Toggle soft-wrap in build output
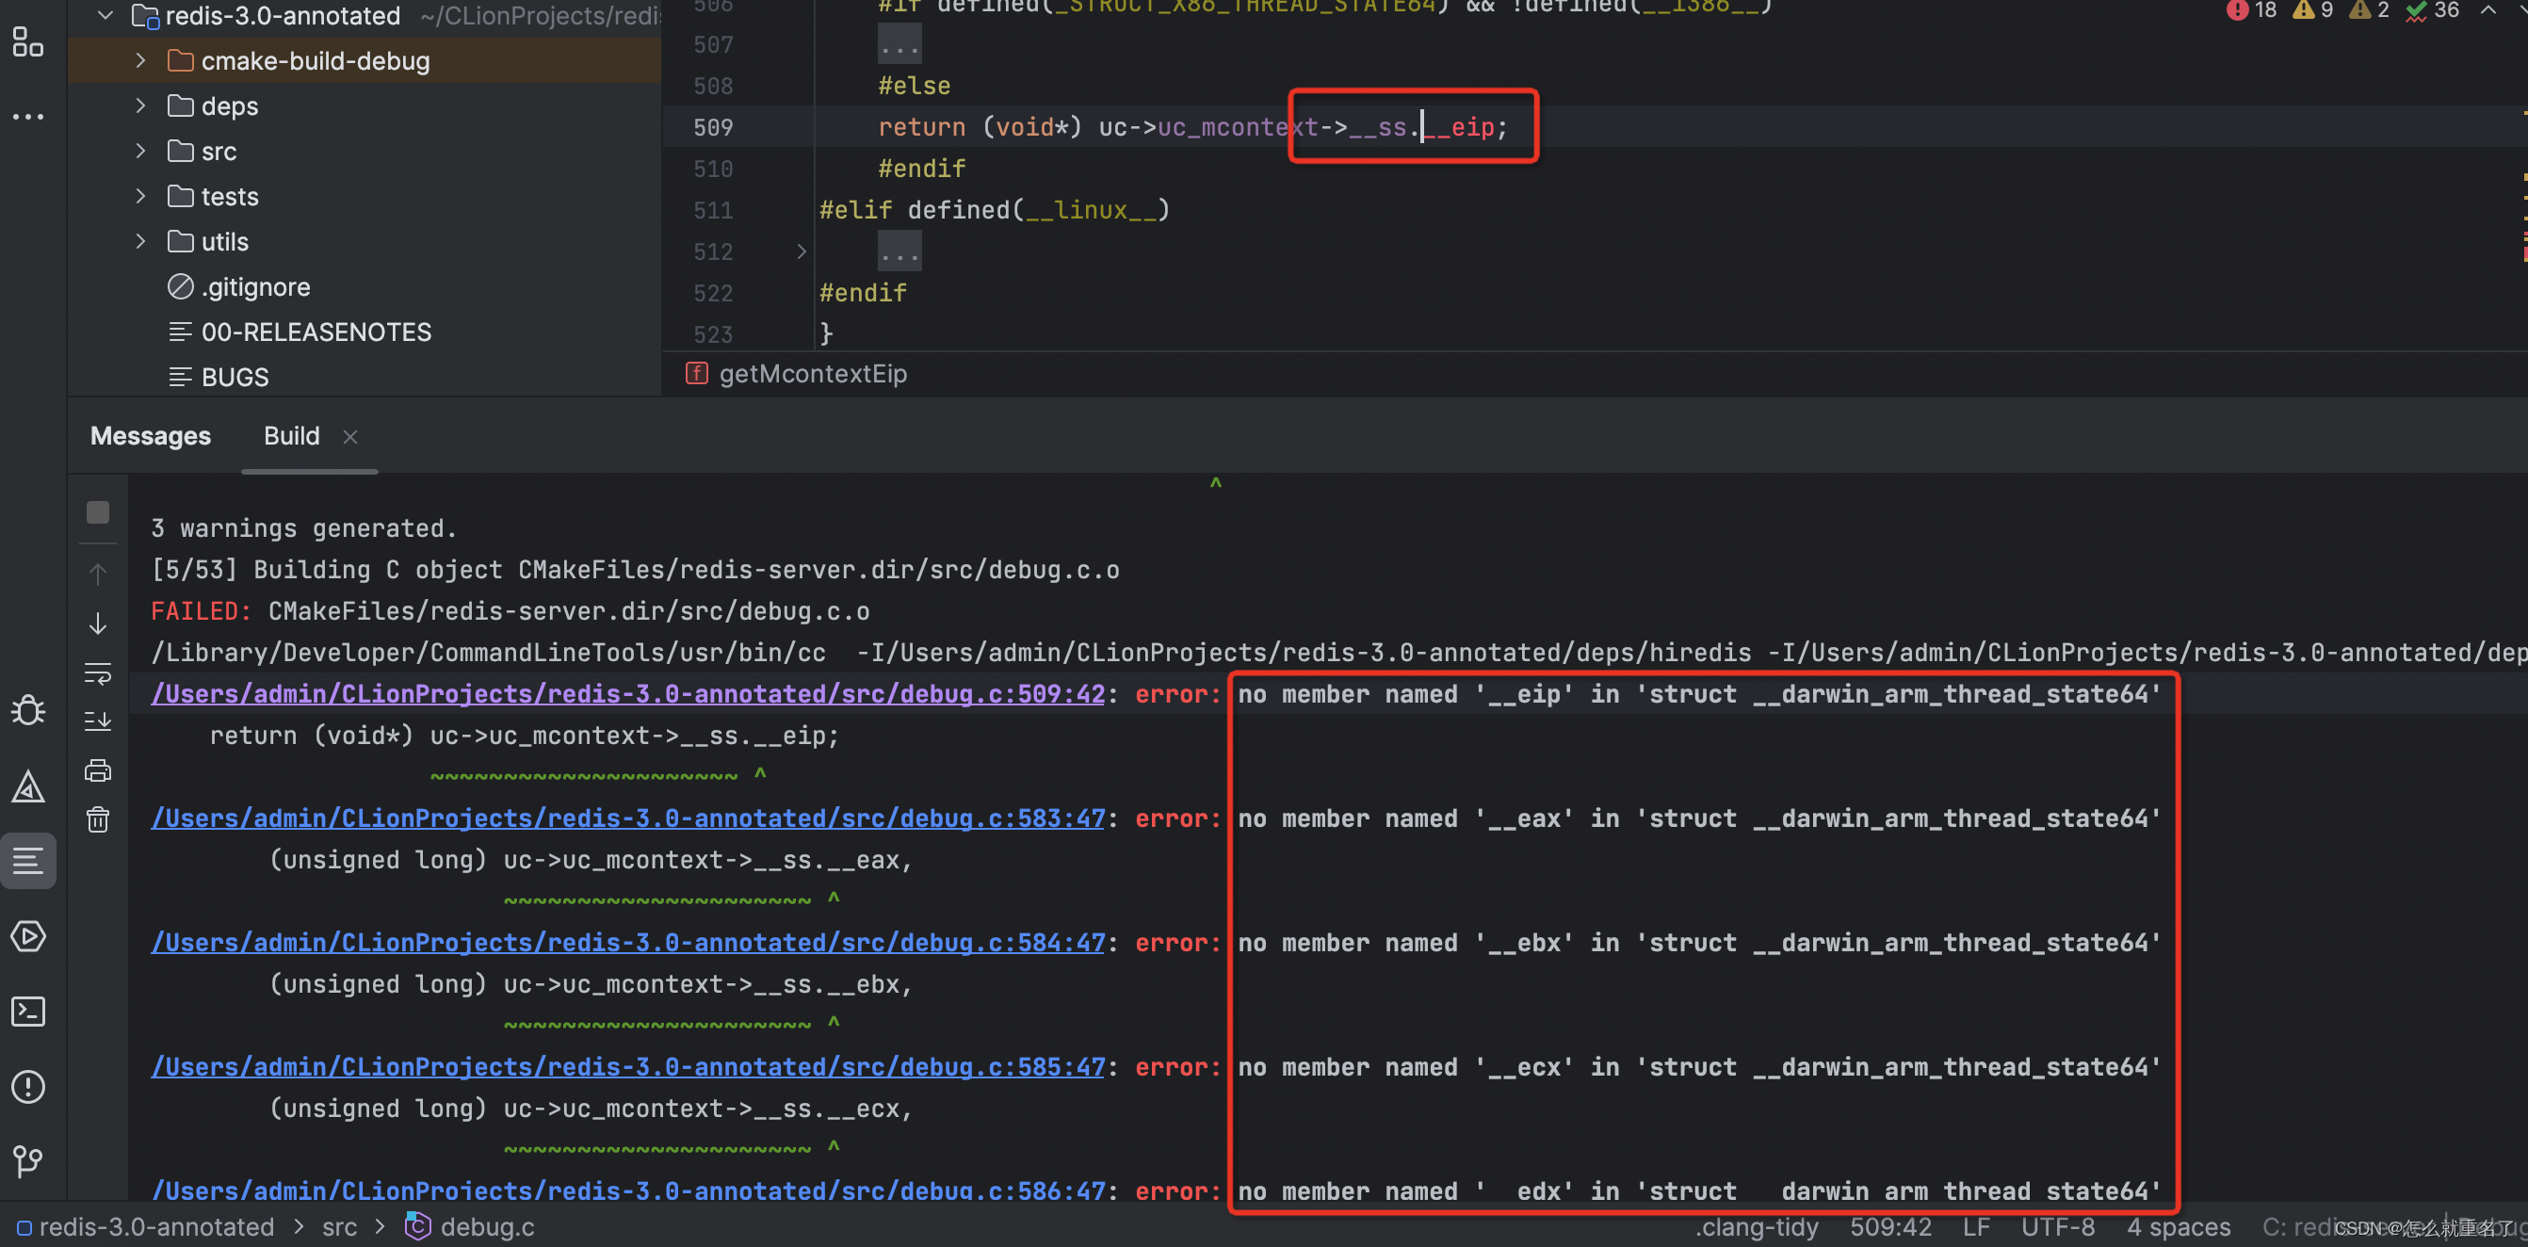The width and height of the screenshot is (2528, 1247). (x=98, y=673)
